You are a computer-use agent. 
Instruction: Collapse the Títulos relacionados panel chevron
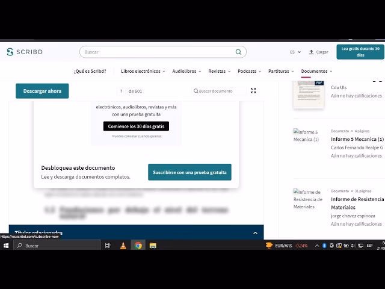click(255, 233)
